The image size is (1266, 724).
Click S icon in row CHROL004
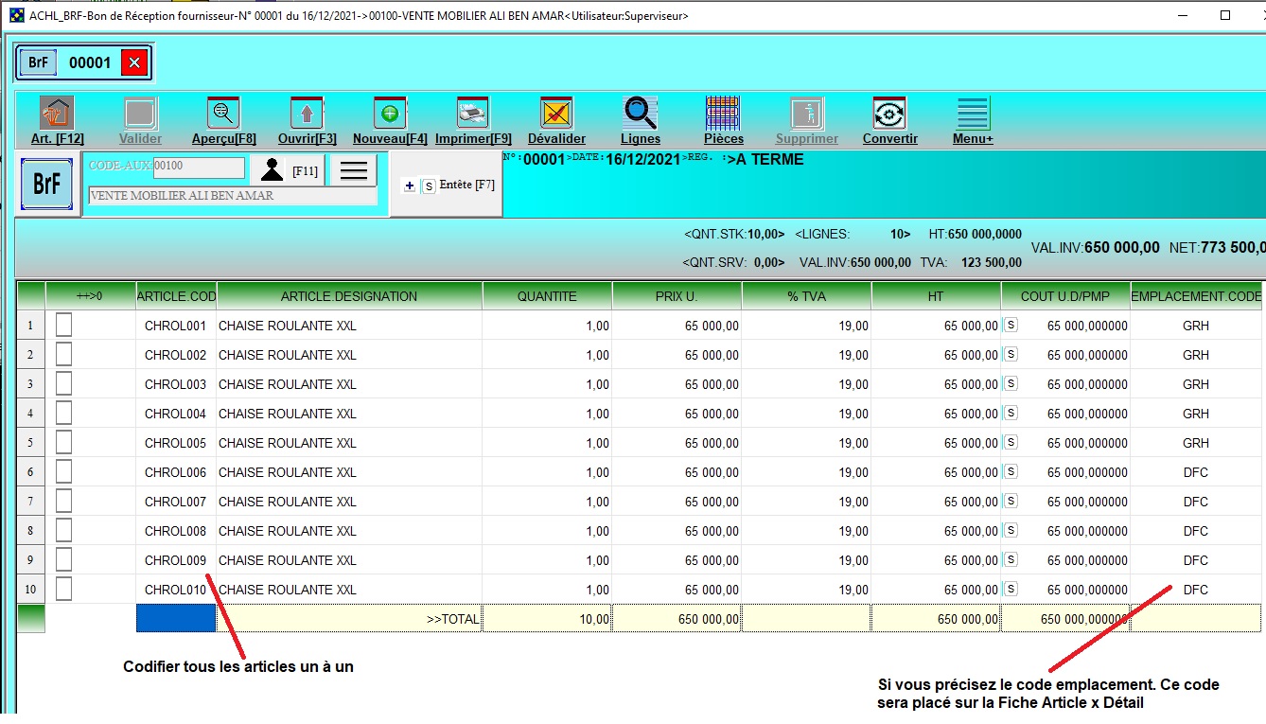1011,413
